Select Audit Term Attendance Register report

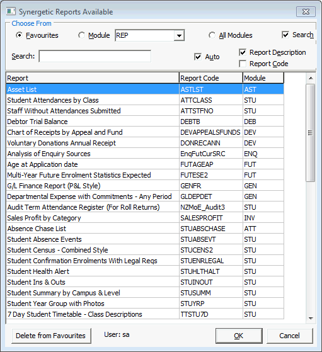[x=145, y=207]
